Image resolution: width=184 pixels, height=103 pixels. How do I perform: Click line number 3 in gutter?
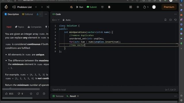click(55, 32)
